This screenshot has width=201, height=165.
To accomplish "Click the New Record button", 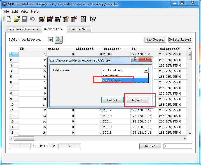I will point(155,40).
